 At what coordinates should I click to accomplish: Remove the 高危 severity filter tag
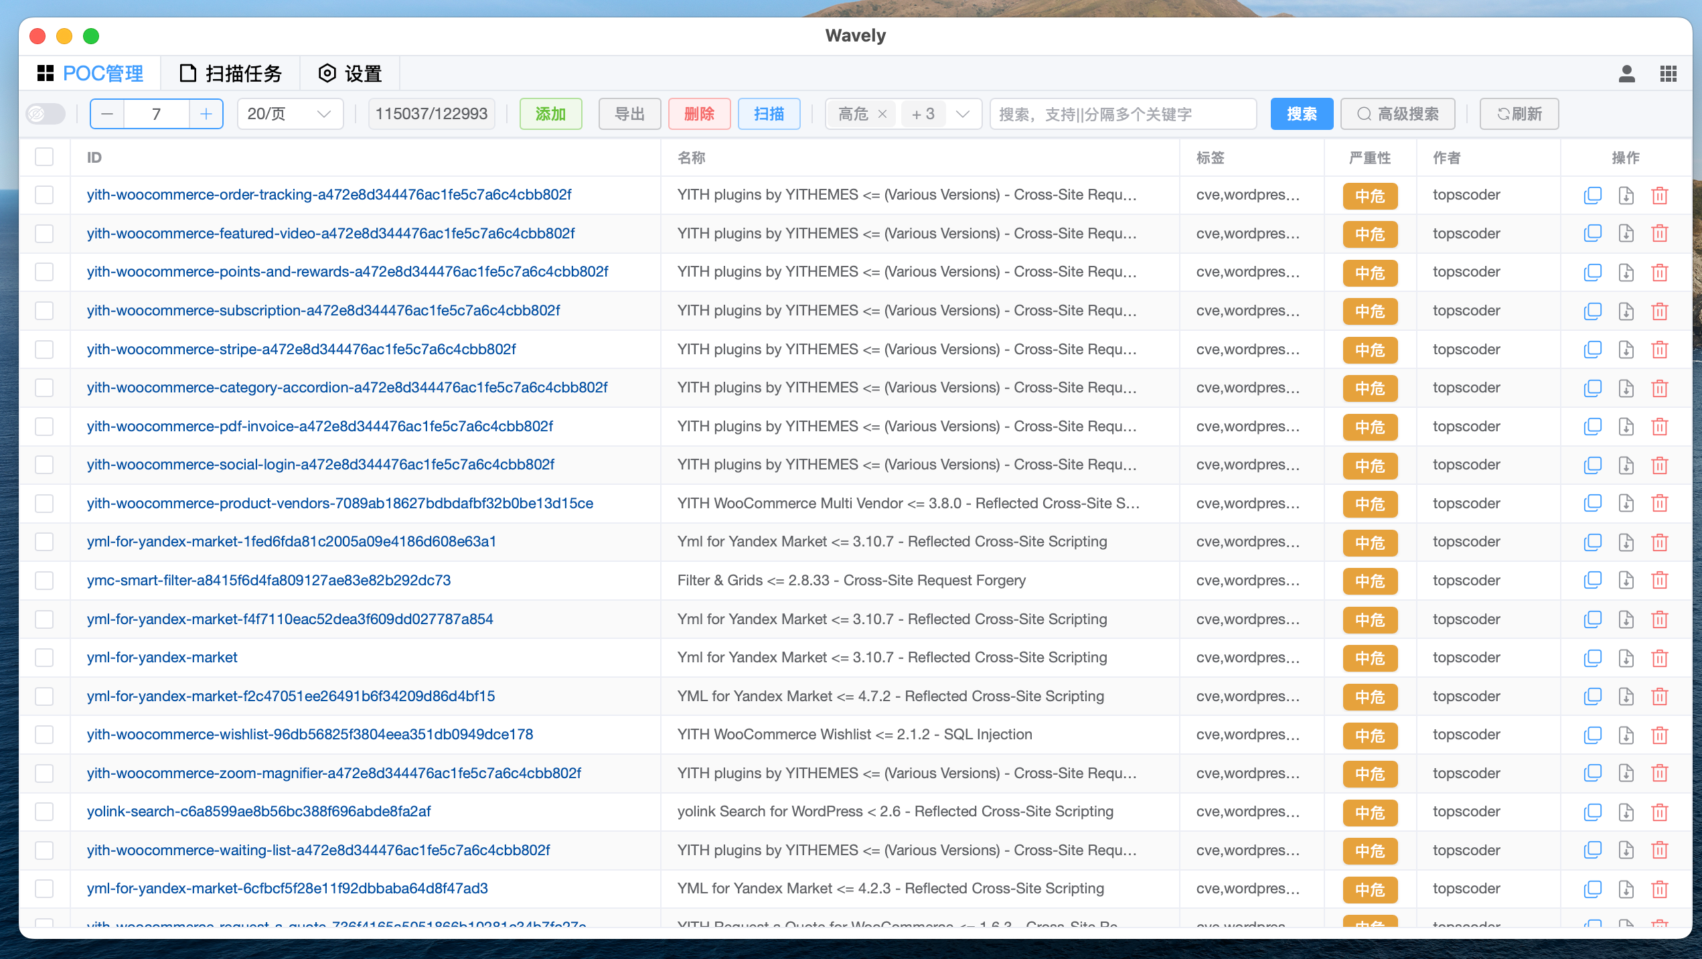(x=882, y=114)
